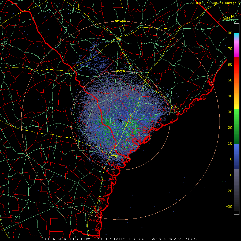Click the 0 value on the dBZ scale
241x241 pixels.
point(231,159)
